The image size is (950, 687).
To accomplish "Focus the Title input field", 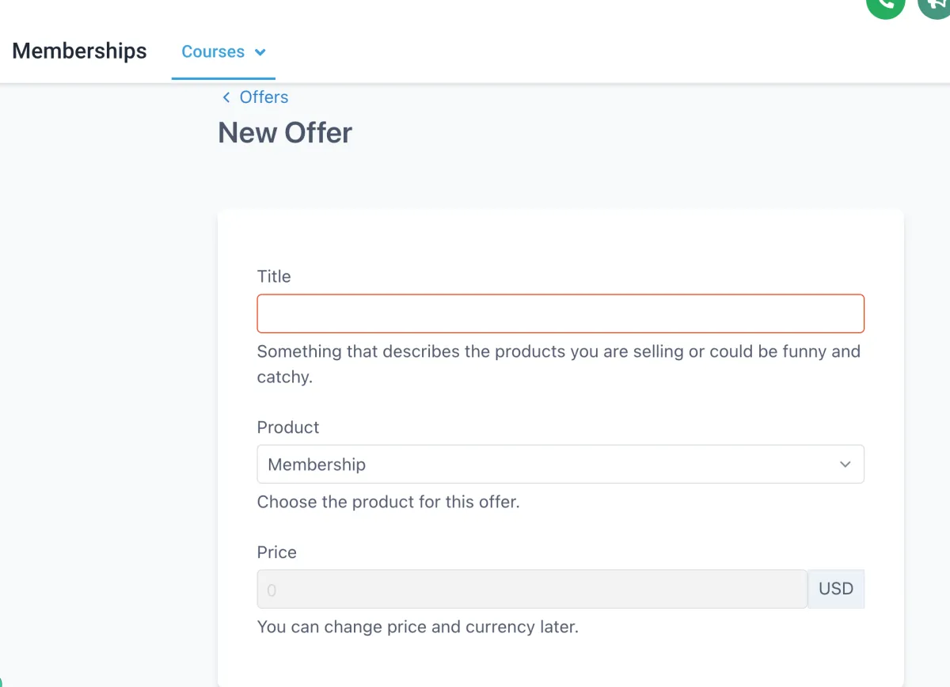I will tap(560, 313).
